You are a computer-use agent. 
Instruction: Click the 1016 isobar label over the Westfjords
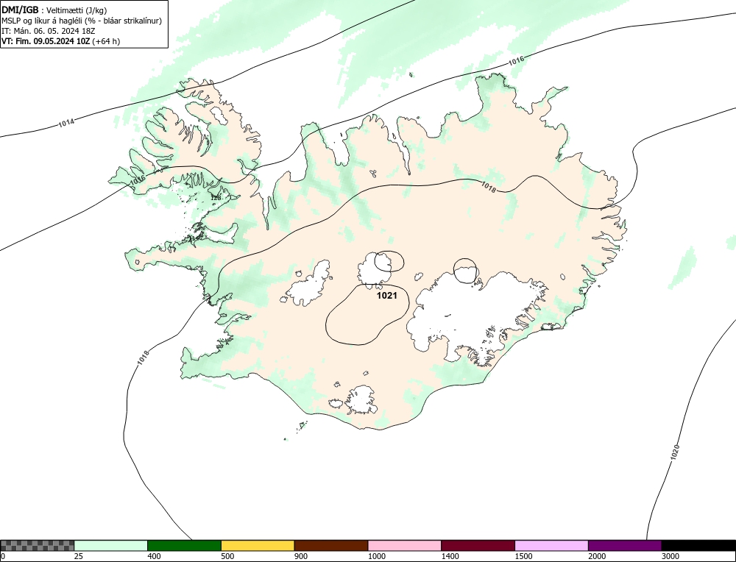138,180
